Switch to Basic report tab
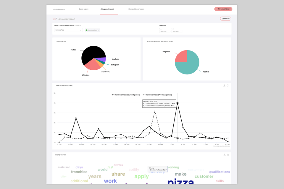The width and height of the screenshot is (284, 189). pos(84,9)
